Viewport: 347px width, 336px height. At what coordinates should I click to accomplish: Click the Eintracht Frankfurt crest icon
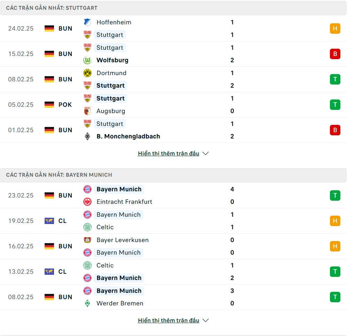tap(87, 202)
